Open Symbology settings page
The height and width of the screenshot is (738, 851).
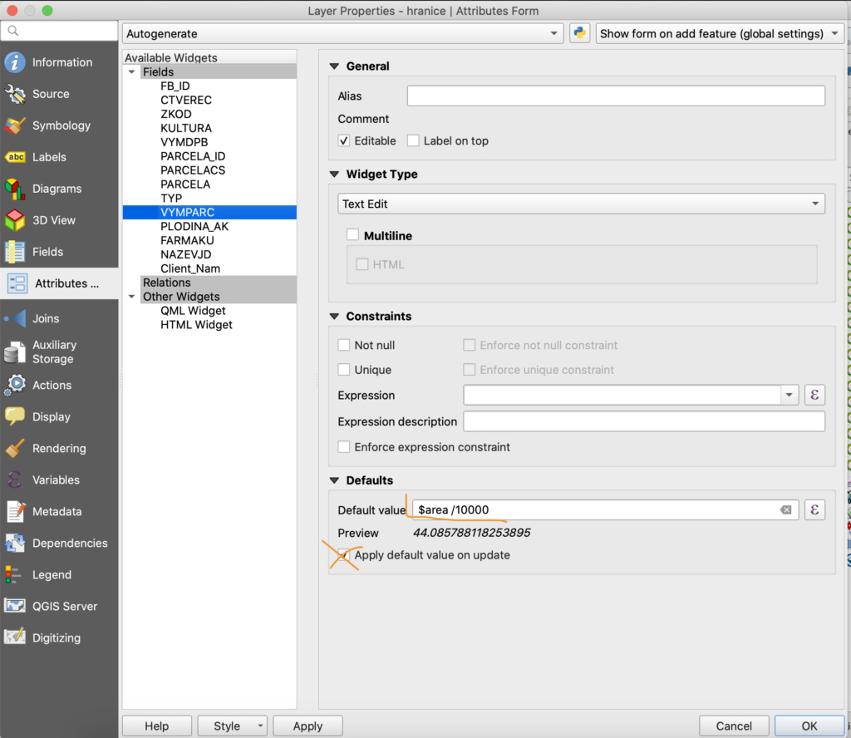tap(59, 125)
